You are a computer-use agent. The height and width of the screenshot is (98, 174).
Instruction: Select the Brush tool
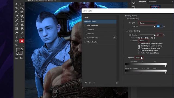pyautogui.click(x=17, y=21)
